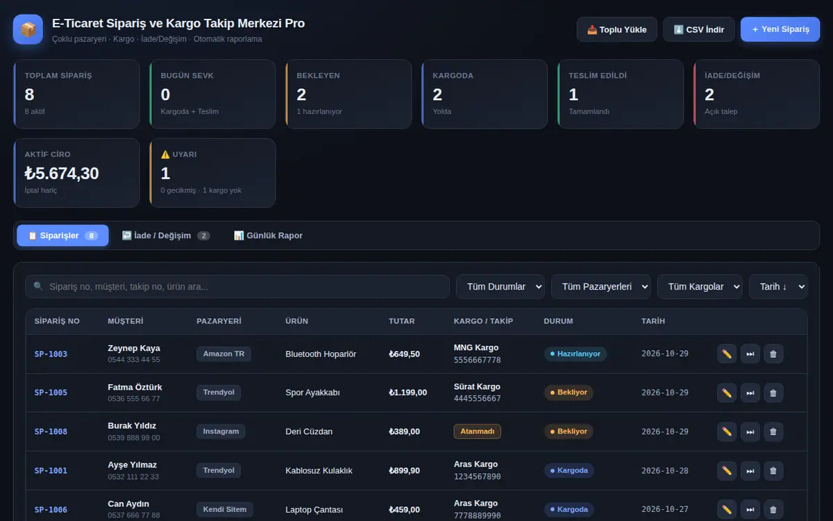Click the Amazon TR marketplace tag

(x=224, y=354)
